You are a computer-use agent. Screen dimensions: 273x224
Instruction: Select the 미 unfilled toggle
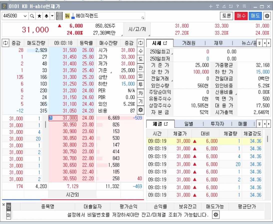point(8,215)
